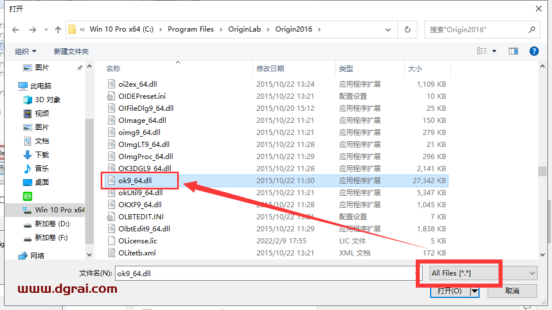
Task: Open 3D 对象 folder in sidebar
Action: click(x=41, y=100)
